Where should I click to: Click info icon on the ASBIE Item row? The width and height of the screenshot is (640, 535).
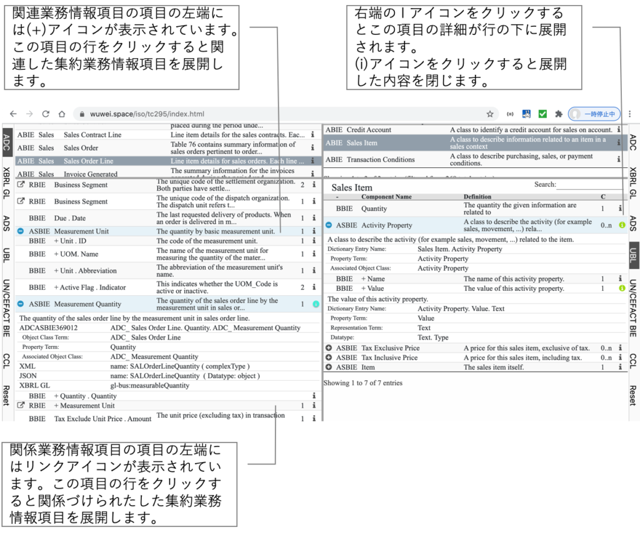[620, 367]
